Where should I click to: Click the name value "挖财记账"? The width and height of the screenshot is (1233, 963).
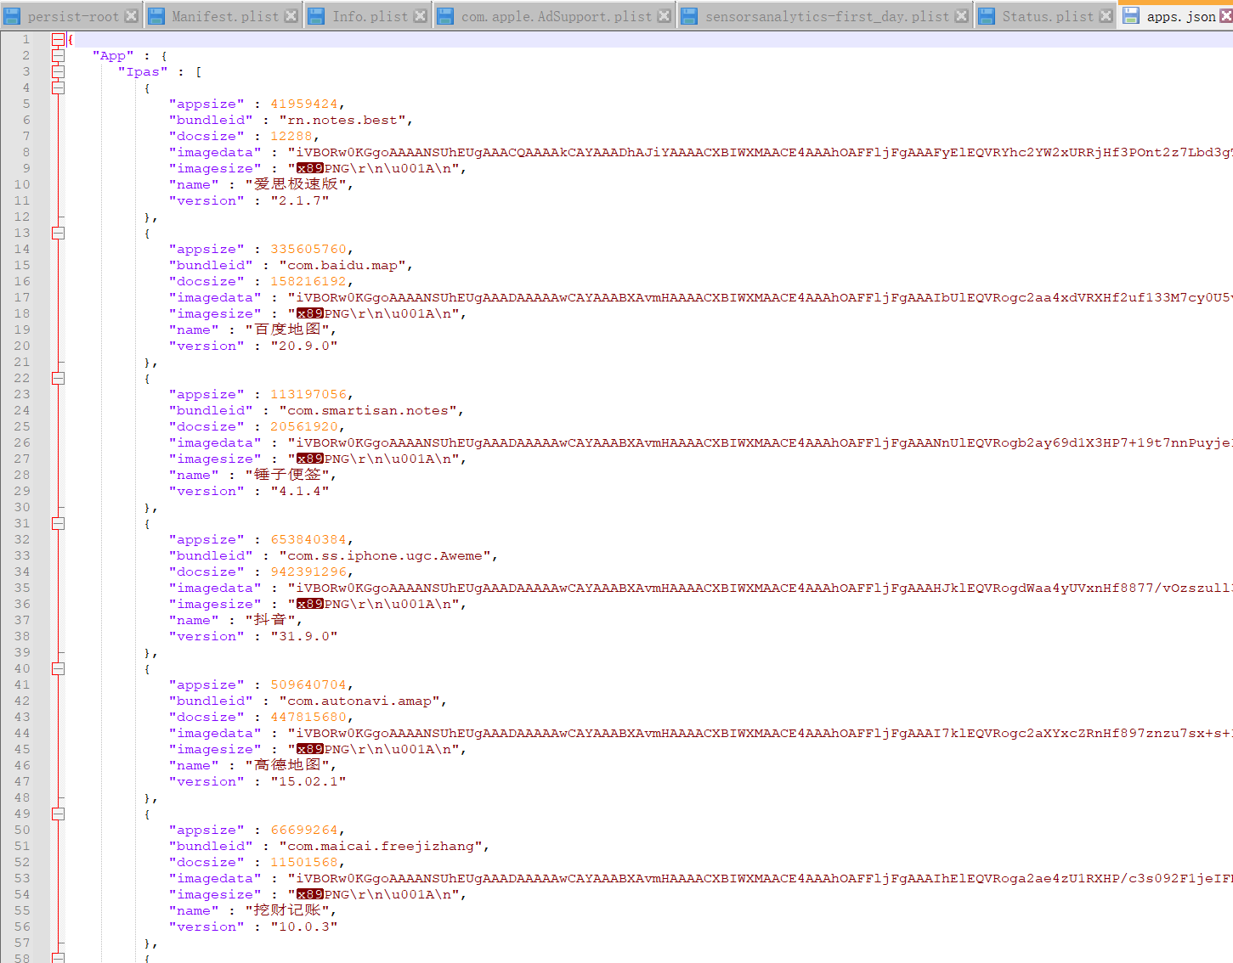tap(287, 910)
